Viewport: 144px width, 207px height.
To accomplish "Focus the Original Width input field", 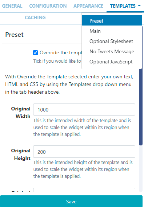I will coord(84,110).
